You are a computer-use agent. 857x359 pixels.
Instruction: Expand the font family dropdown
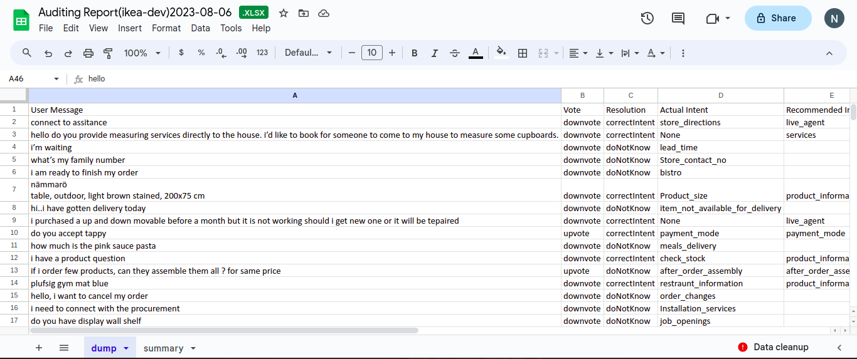pos(308,53)
